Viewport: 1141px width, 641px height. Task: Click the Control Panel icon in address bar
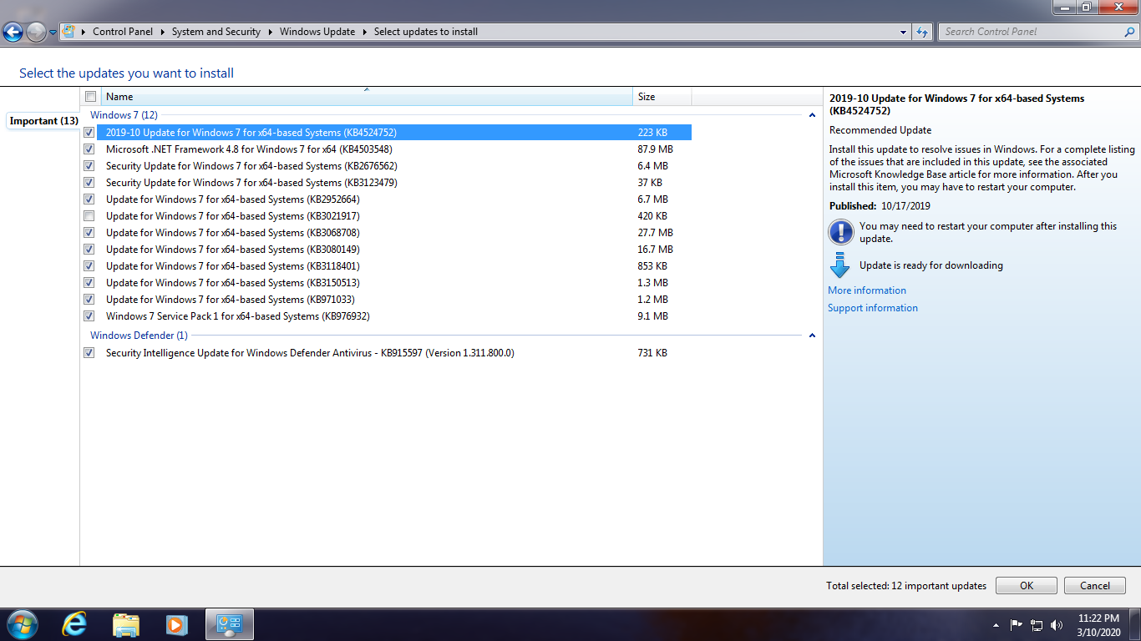(x=69, y=32)
